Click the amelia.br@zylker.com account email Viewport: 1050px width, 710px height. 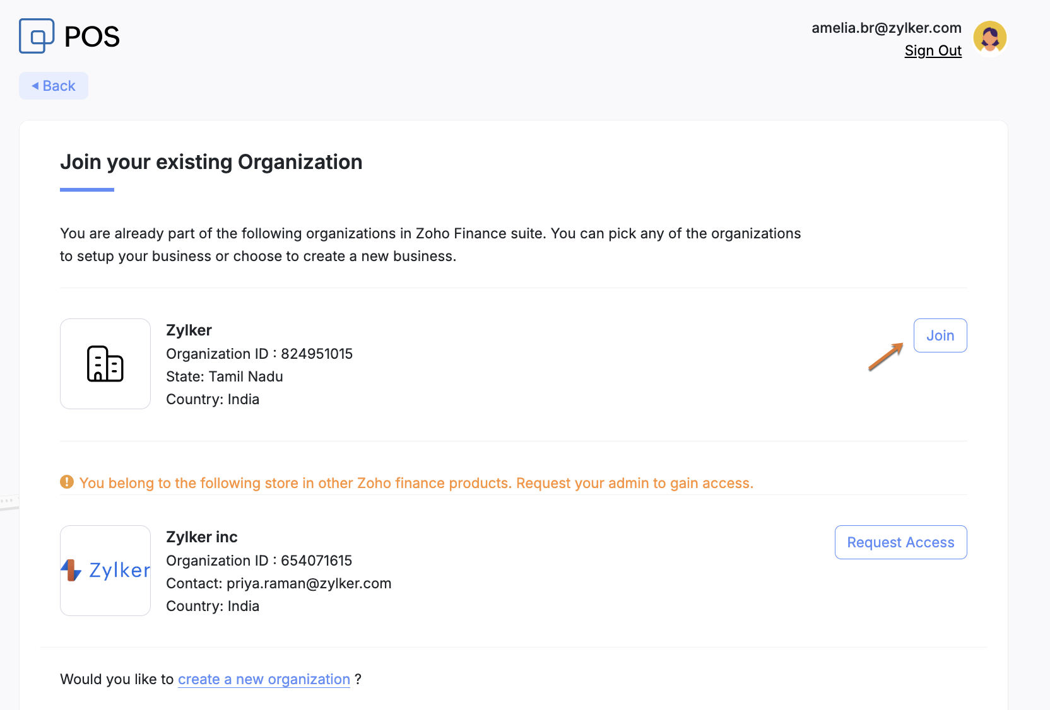click(x=886, y=28)
